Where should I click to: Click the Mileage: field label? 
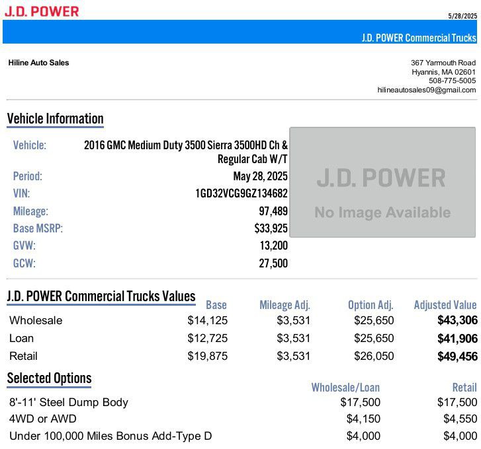click(30, 211)
